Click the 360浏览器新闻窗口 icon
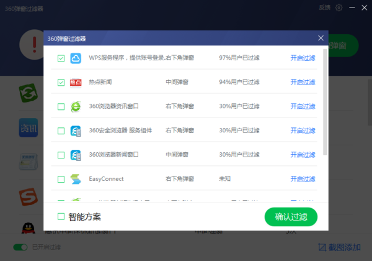Image resolution: width=372 pixels, height=261 pixels. (x=76, y=155)
